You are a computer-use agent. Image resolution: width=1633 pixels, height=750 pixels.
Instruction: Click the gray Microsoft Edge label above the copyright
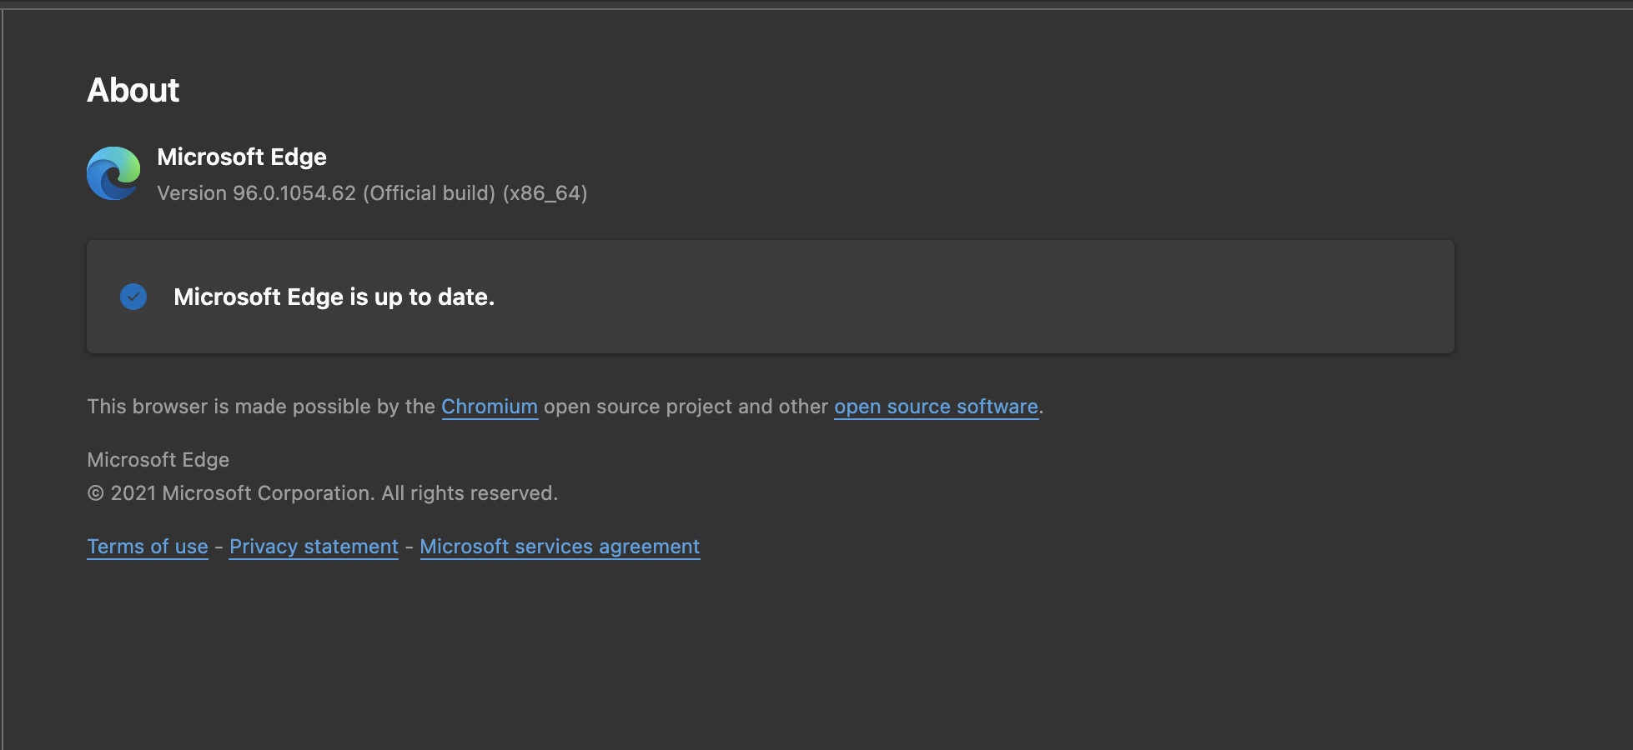point(158,460)
